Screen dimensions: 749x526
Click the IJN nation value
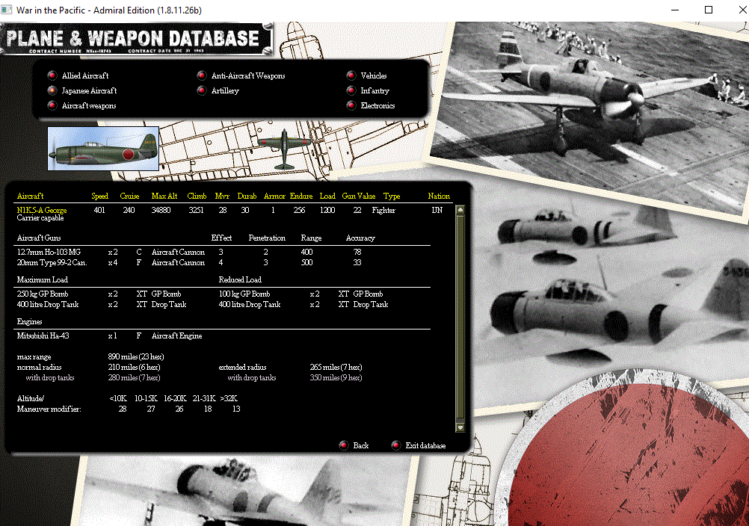437,210
